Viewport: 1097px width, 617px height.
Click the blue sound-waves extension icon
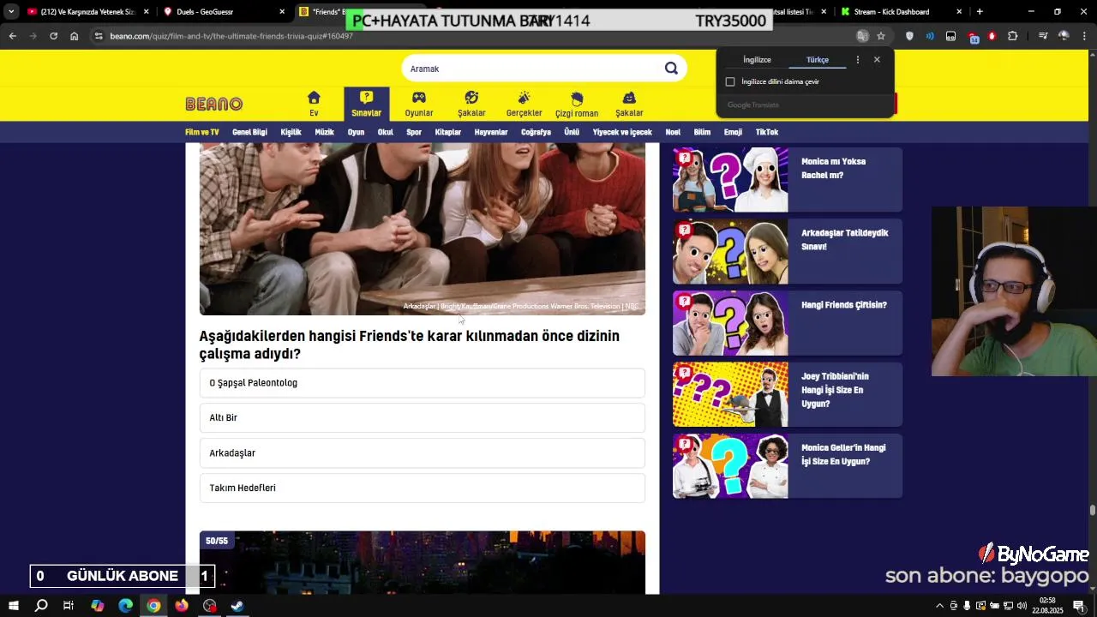930,36
